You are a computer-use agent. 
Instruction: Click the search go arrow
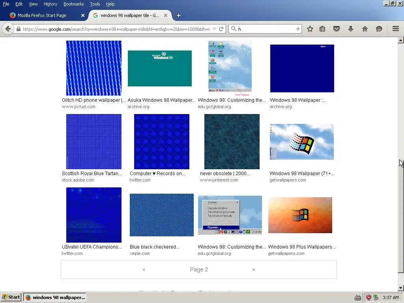click(298, 29)
